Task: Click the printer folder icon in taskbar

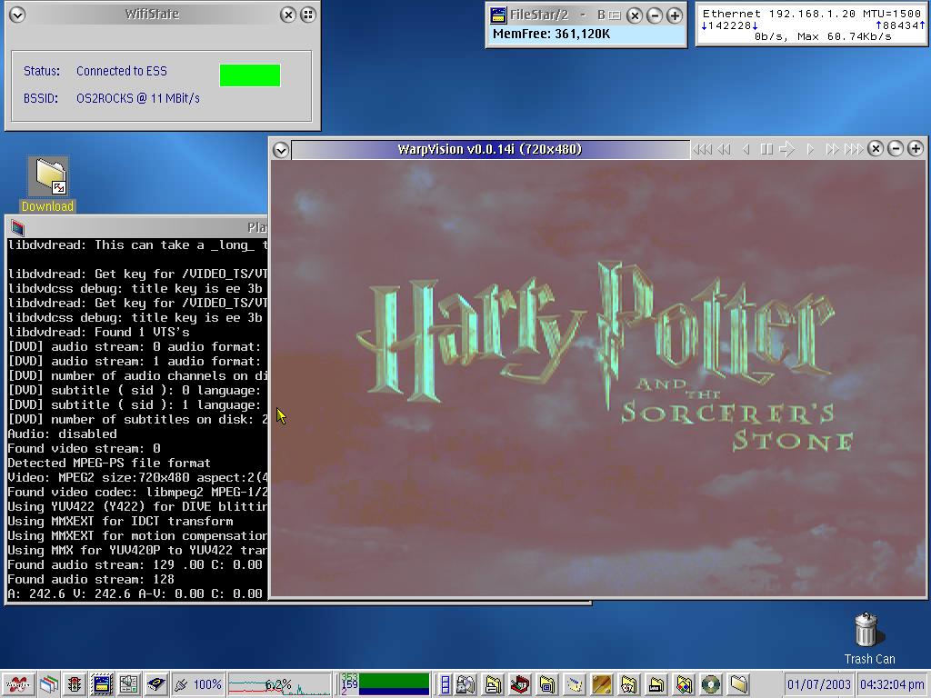Action: coord(465,685)
